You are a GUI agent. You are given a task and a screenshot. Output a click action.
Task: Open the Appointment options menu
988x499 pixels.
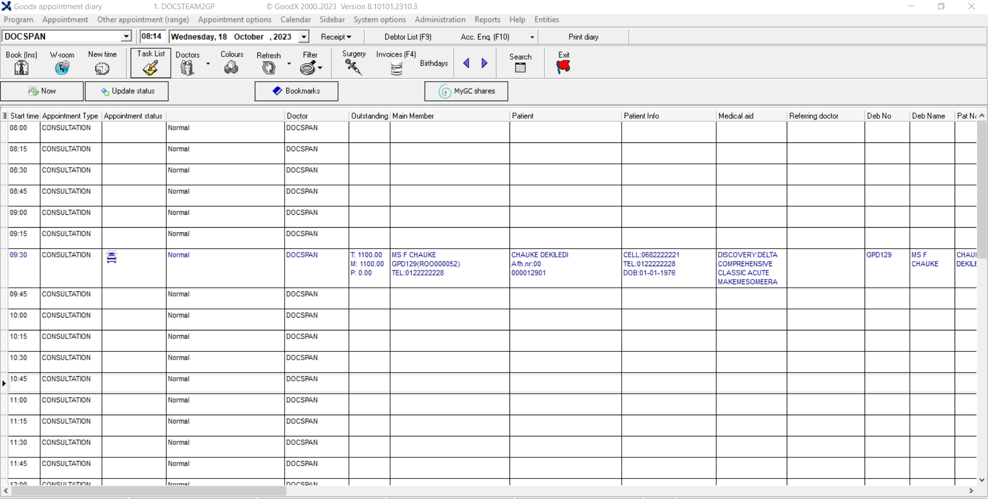click(234, 20)
